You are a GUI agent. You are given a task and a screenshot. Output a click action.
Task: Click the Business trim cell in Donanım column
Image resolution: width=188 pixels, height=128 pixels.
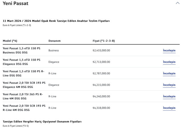(54, 50)
